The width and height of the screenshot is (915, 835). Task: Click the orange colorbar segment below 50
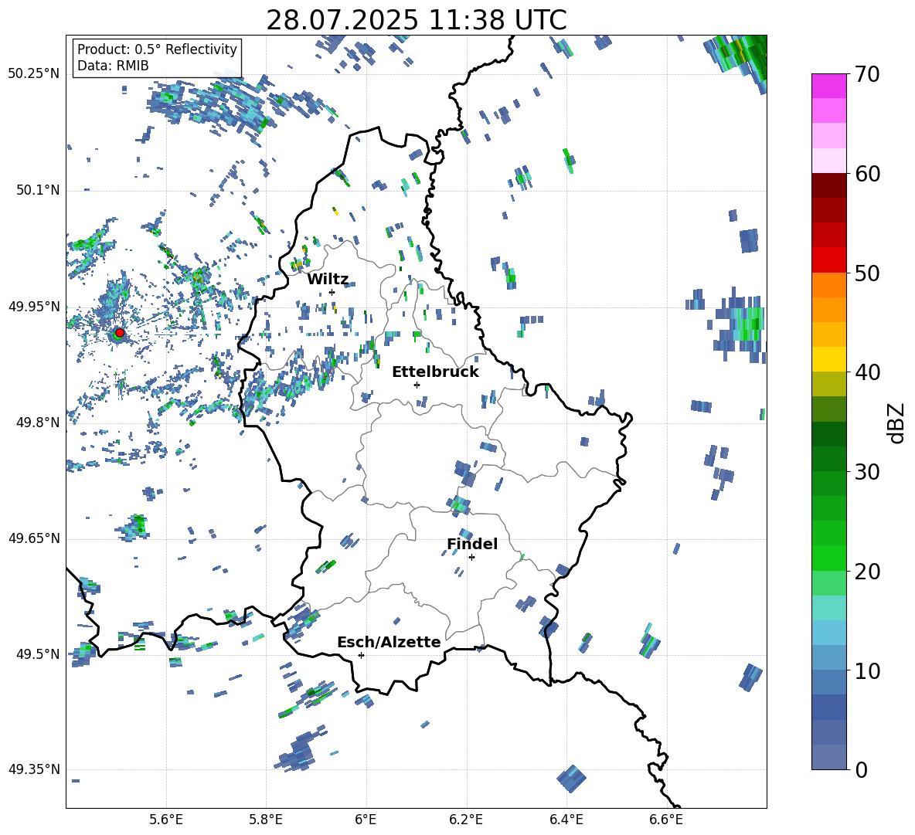pos(829,284)
